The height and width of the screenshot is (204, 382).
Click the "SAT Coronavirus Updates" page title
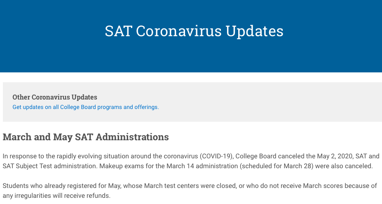(194, 31)
